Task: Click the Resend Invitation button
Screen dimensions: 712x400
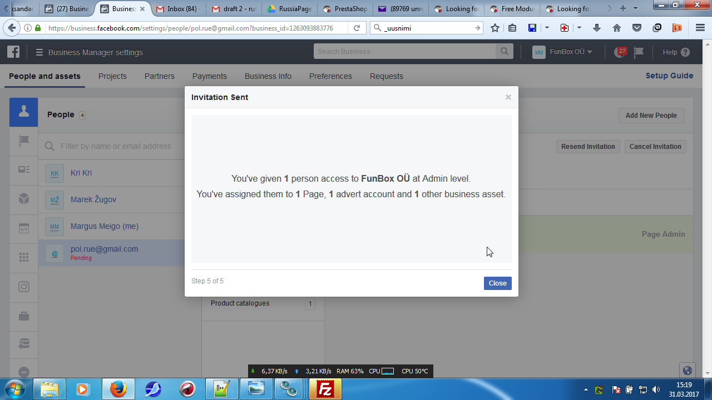Action: point(588,147)
